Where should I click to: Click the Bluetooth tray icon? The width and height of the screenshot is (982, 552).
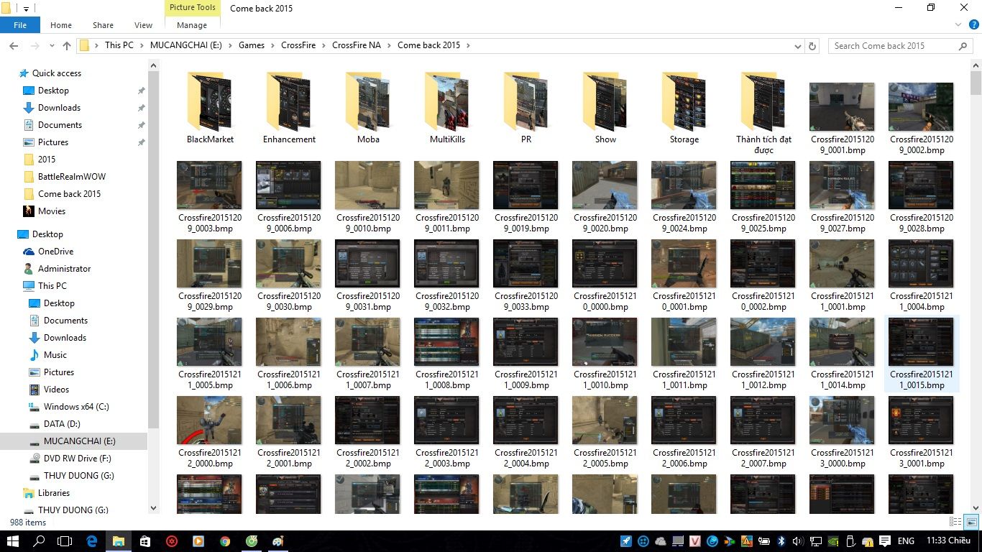coord(781,540)
